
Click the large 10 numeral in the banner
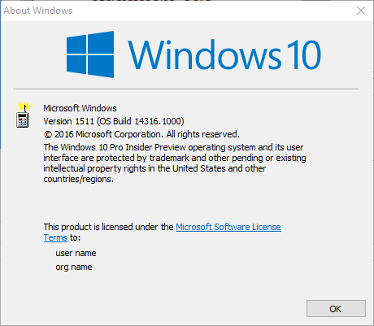click(304, 54)
